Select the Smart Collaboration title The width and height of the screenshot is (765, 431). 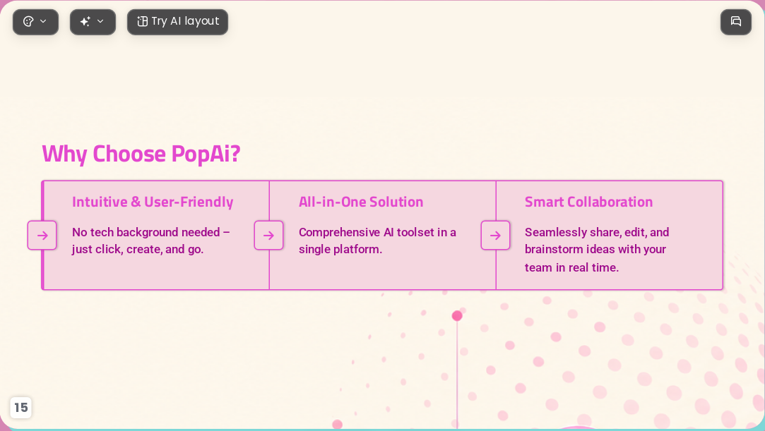click(588, 202)
